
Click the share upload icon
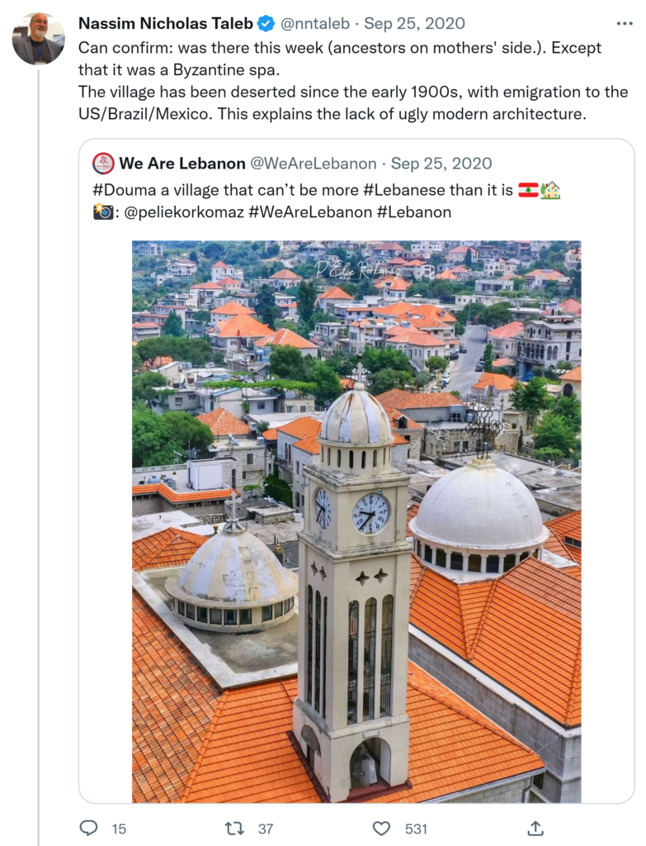point(535,828)
